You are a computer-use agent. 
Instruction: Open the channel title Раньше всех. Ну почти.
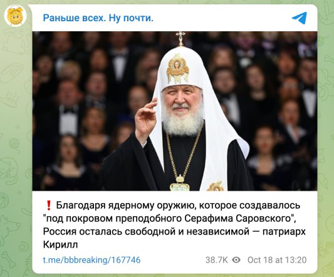tap(98, 18)
